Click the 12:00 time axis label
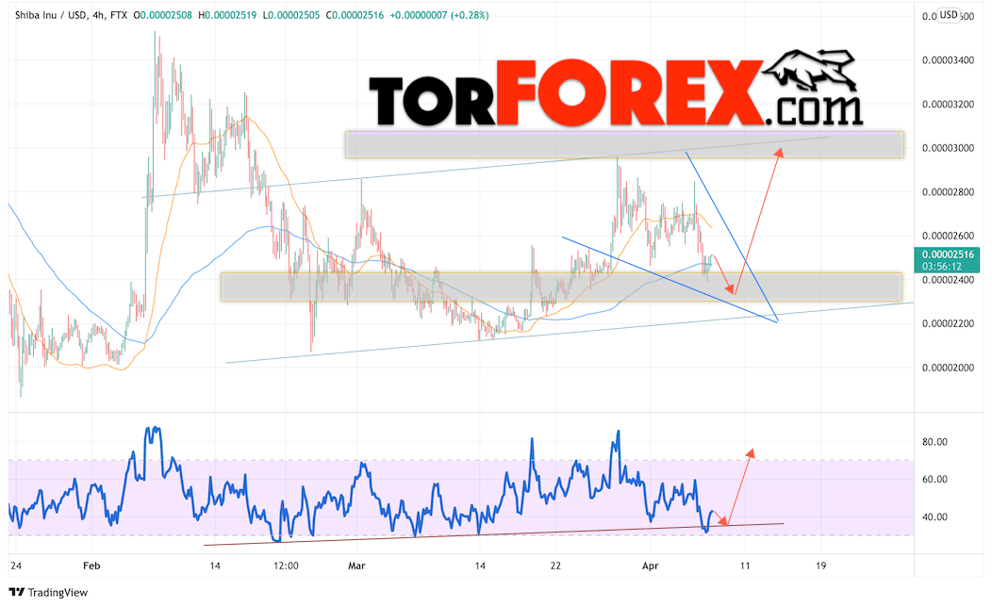 click(286, 566)
